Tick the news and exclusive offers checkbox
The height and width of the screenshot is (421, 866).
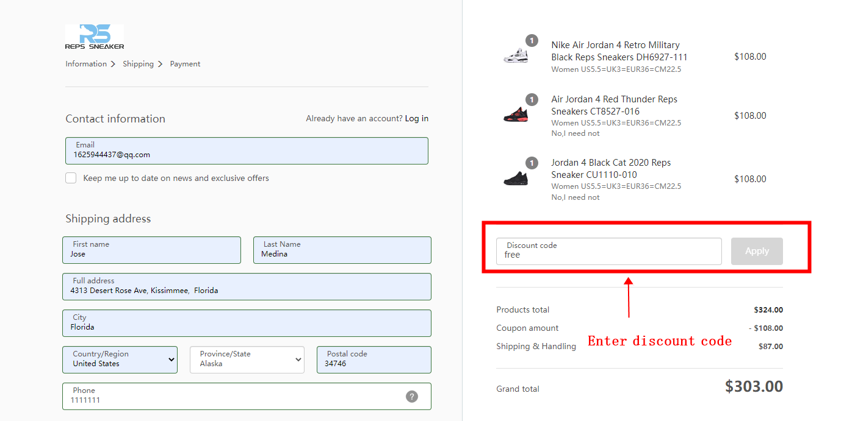click(x=71, y=178)
